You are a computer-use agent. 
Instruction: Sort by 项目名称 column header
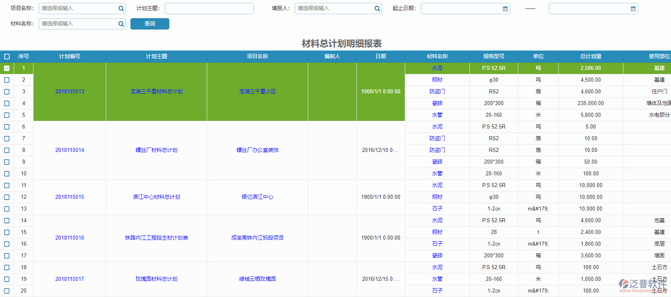258,57
